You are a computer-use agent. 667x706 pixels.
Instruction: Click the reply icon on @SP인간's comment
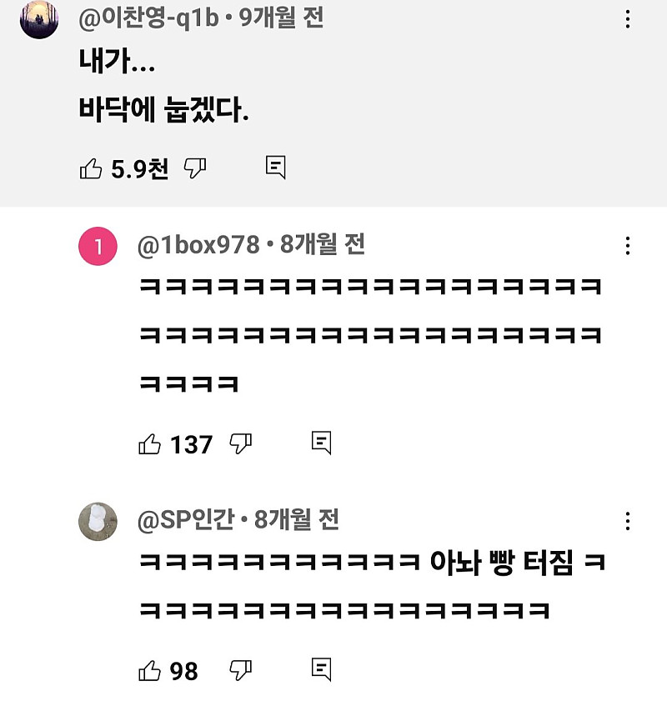(x=323, y=668)
